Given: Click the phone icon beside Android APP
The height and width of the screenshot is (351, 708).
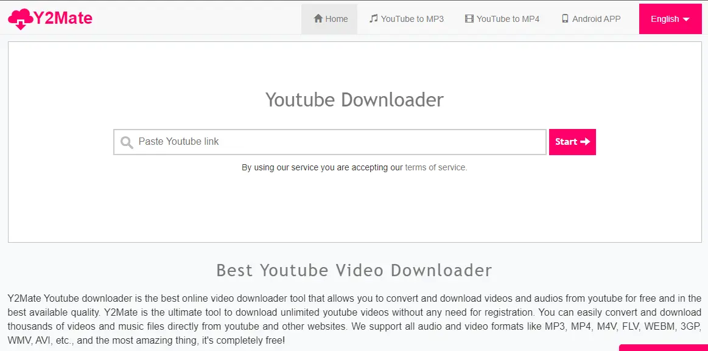Looking at the screenshot, I should [x=564, y=18].
